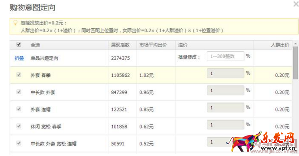Select the 中长款 外套 宽松 连帽 row checkbox
The width and height of the screenshot is (299, 156).
pyautogui.click(x=19, y=143)
